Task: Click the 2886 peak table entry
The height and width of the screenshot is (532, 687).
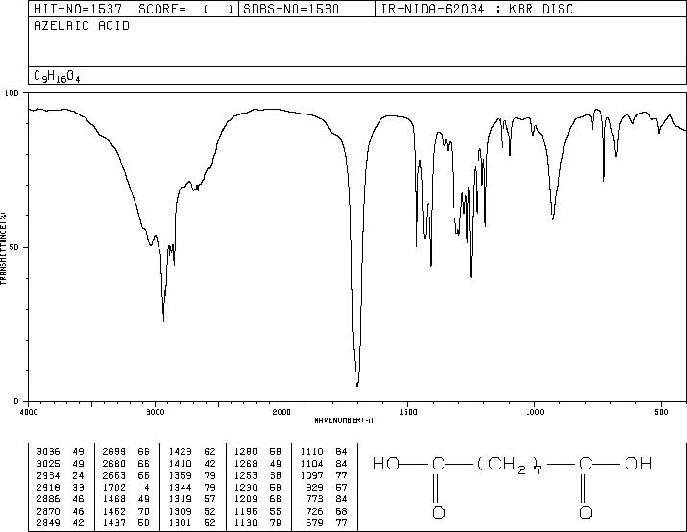Action: click(x=61, y=499)
